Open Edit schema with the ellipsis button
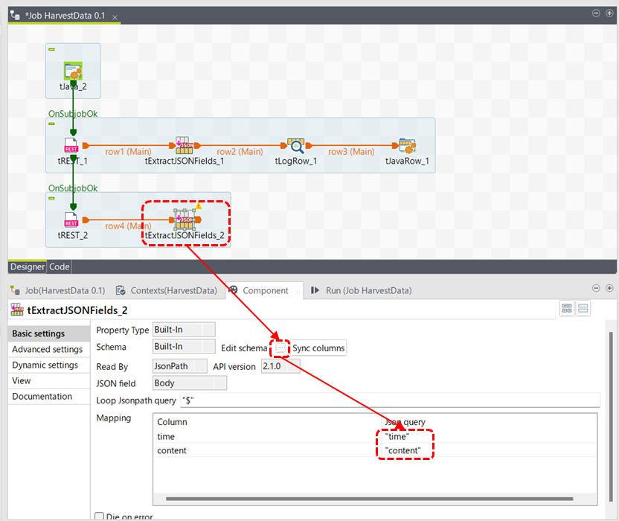The width and height of the screenshot is (619, 521). 281,348
